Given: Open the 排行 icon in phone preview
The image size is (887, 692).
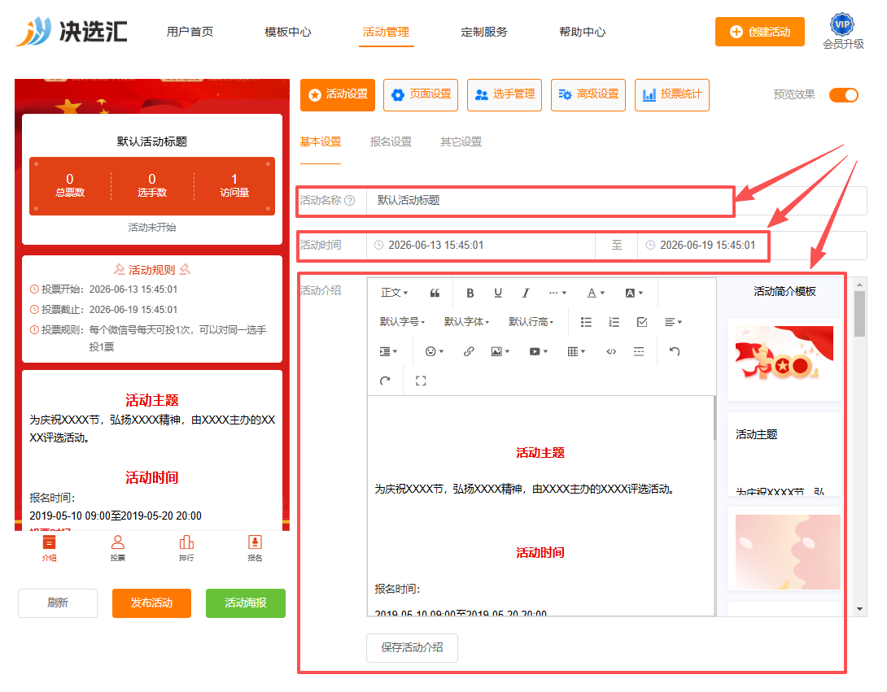Looking at the screenshot, I should [x=186, y=548].
